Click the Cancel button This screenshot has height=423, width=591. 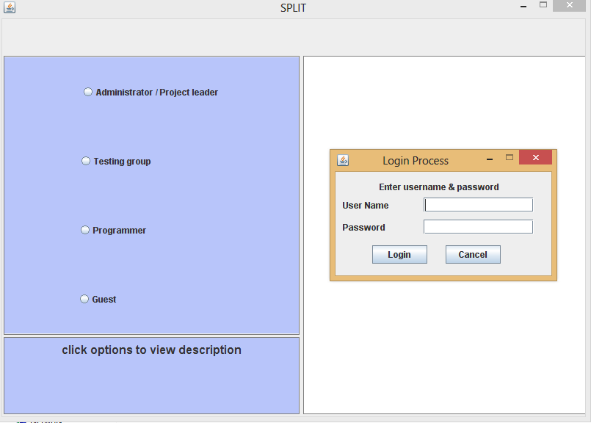(x=473, y=254)
